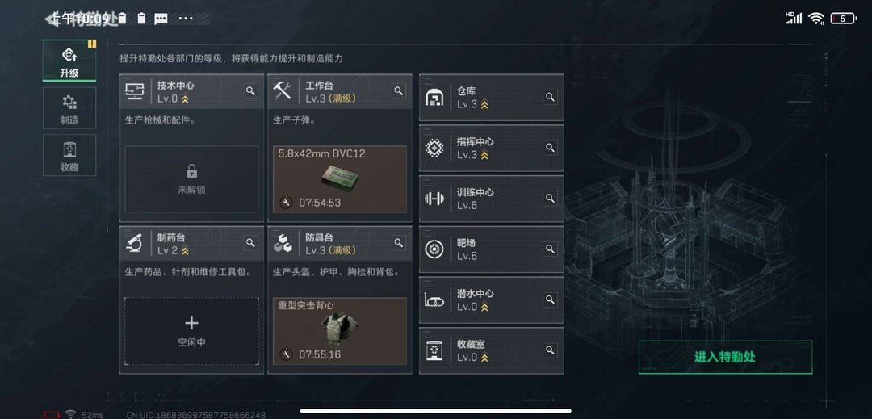This screenshot has height=419, width=872.
Task: Click the magnifier icon on 制药台
Action: 251,243
